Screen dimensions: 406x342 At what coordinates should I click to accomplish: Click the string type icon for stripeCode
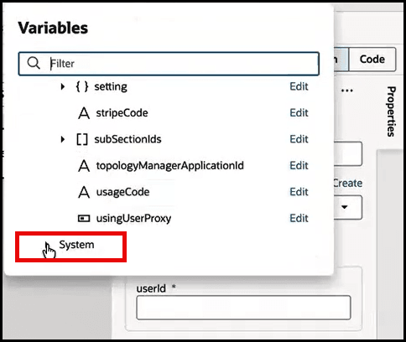84,113
